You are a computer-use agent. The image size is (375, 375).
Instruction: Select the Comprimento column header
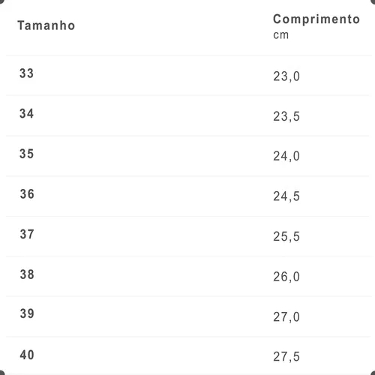(x=316, y=19)
